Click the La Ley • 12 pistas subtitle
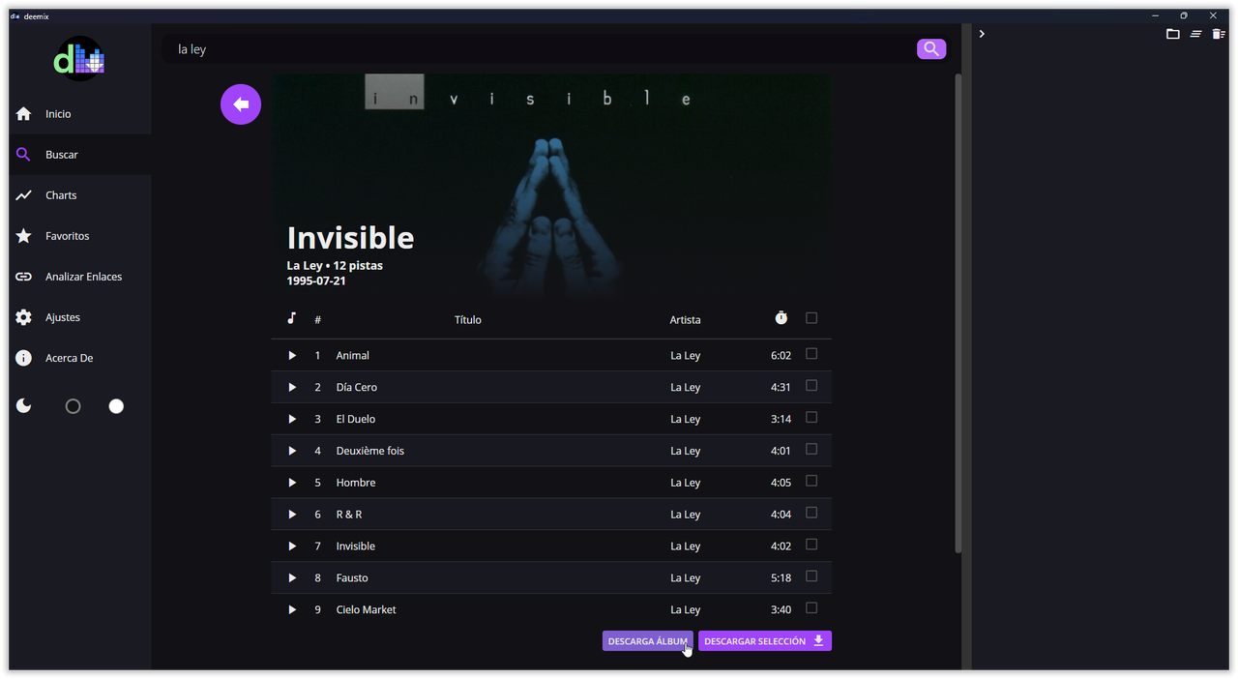1238x679 pixels. [x=335, y=266]
